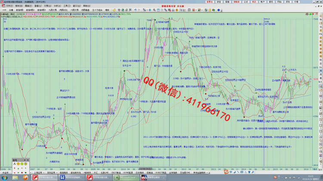This screenshot has width=323, height=181.
Task: Click the 五十万组合 toolbar button
Action: [x=97, y=10]
